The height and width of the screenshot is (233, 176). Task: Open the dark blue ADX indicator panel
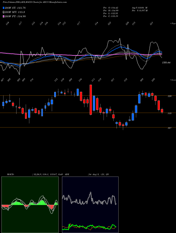tap(90, 205)
